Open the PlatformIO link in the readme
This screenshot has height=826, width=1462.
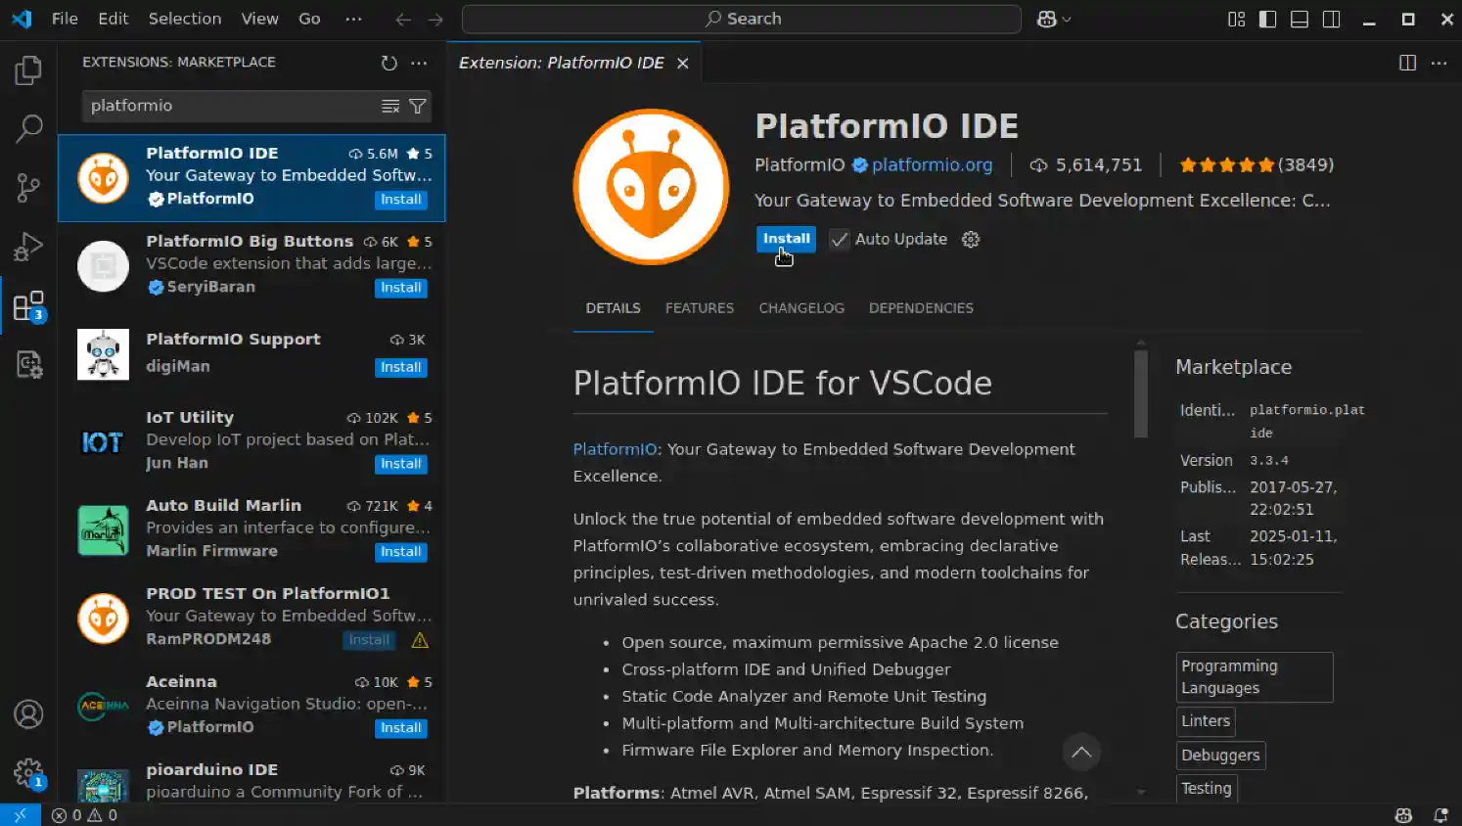pyautogui.click(x=615, y=449)
